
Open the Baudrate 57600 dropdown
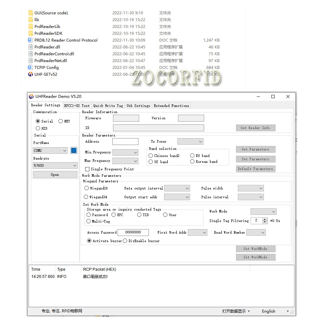(x=55, y=165)
